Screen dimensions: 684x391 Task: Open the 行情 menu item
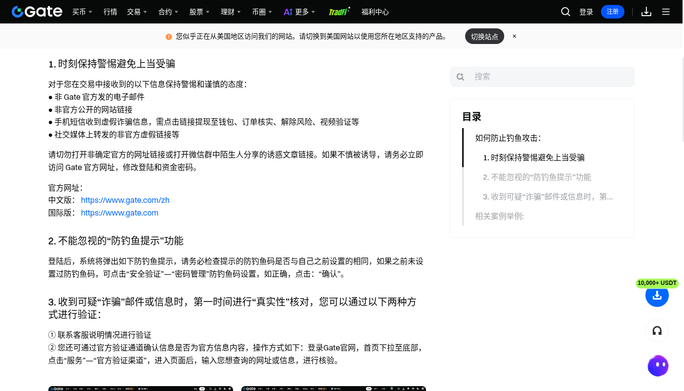110,12
